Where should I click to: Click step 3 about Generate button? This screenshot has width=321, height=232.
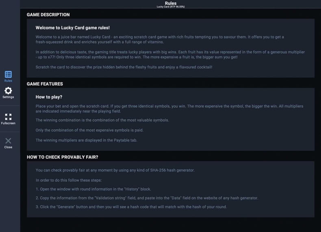(x=131, y=207)
